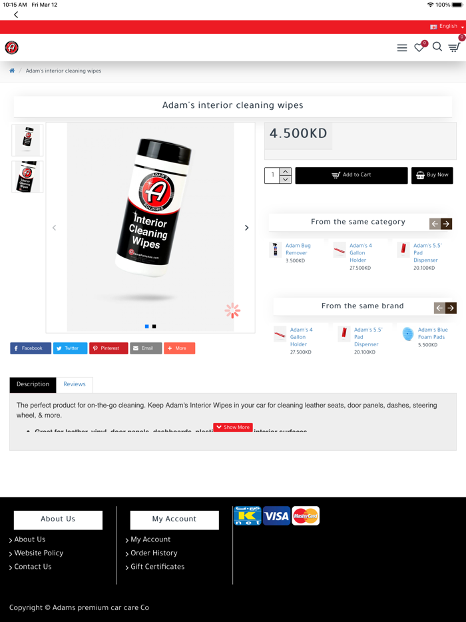Expand description with Show More
466x622 pixels.
(x=233, y=428)
